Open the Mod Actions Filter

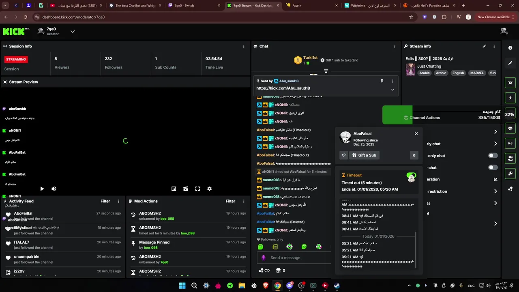[230, 201]
